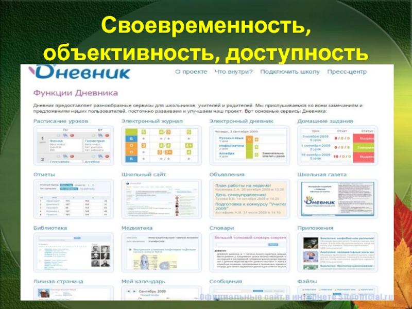The width and height of the screenshot is (412, 309).
Task: Open the Сообщения heading link
Action: click(x=226, y=281)
